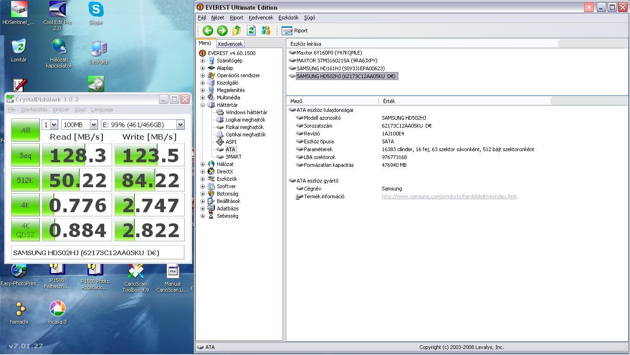Open the Picasa 3 desktop icon

pyautogui.click(x=57, y=312)
